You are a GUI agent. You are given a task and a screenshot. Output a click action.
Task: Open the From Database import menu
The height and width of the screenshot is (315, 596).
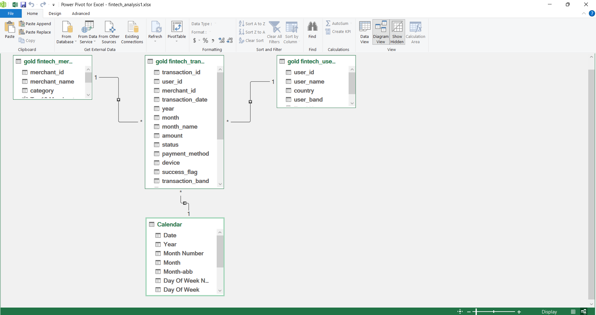click(66, 32)
